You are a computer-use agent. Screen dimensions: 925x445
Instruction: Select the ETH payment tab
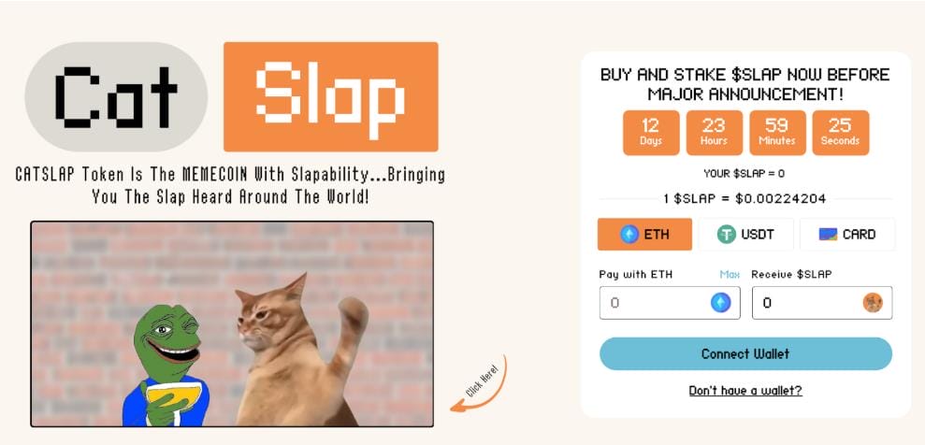(x=644, y=234)
